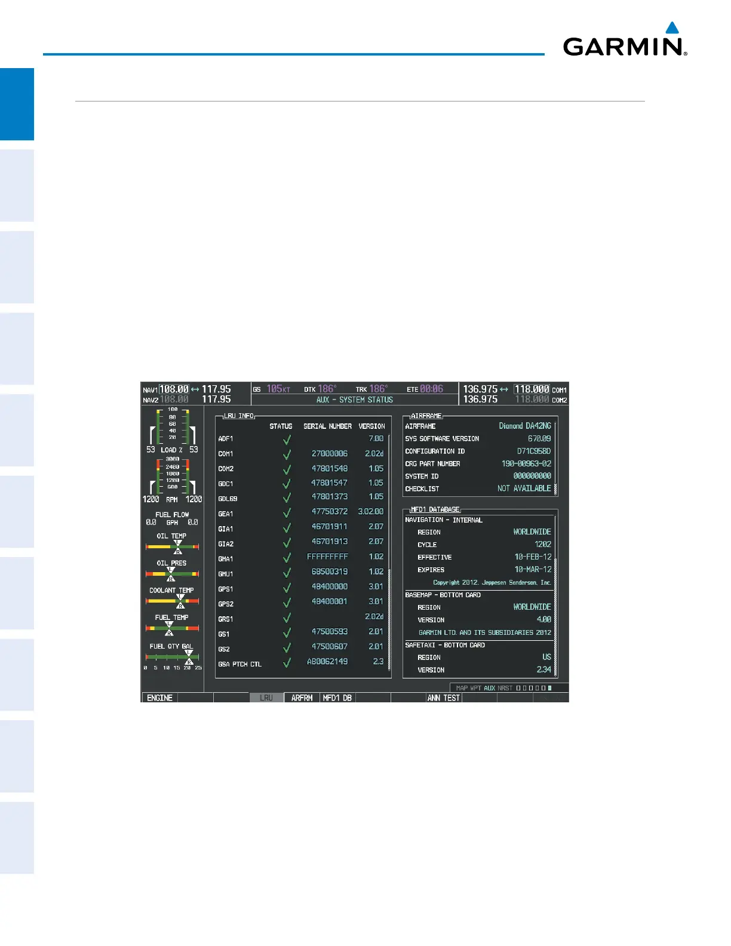Click the GDC1 status checkmark
The image size is (731, 946).
pos(287,484)
